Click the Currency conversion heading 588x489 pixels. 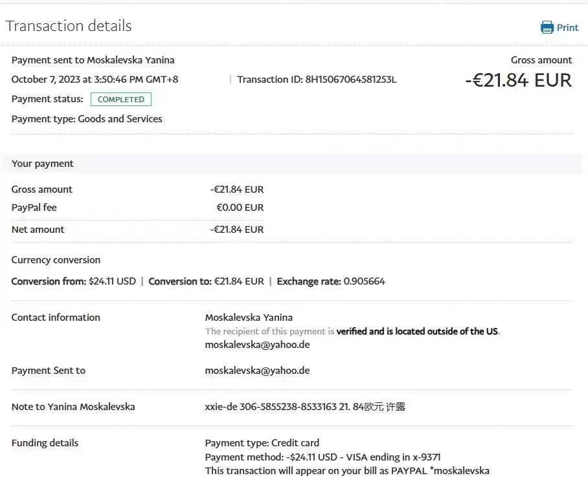(56, 260)
